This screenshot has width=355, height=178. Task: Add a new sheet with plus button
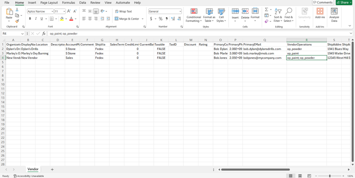click(52, 169)
